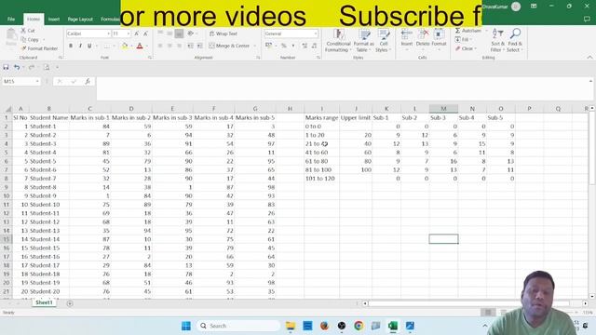
Task: Apply the yellow fill color
Action: pos(124,46)
